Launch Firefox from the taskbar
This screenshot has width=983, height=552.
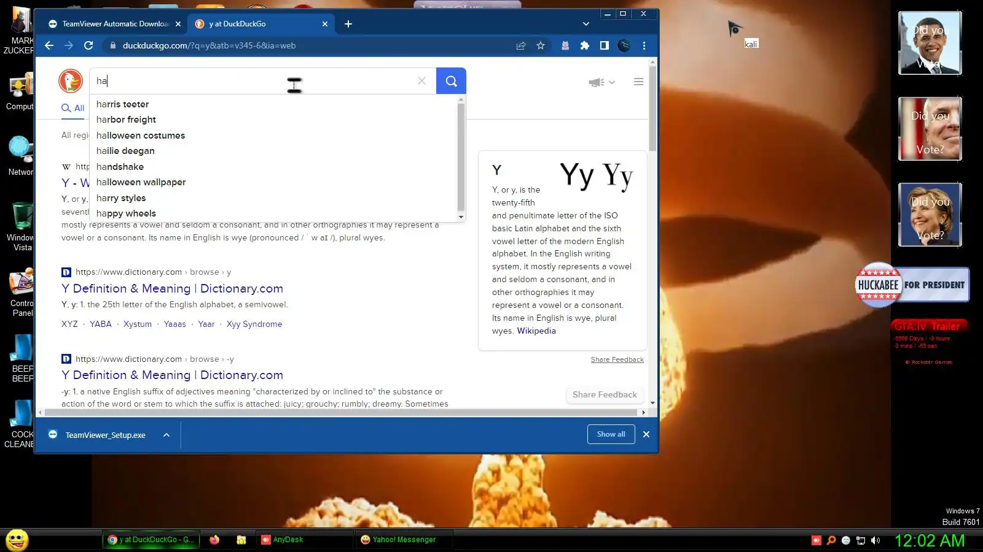click(214, 540)
